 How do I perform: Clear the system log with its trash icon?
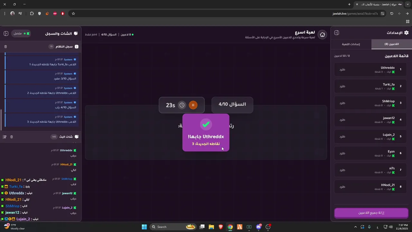click(5, 47)
